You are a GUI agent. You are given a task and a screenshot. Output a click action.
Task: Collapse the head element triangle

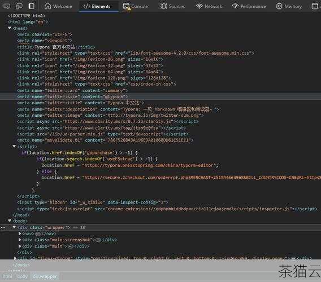(x=10, y=28)
